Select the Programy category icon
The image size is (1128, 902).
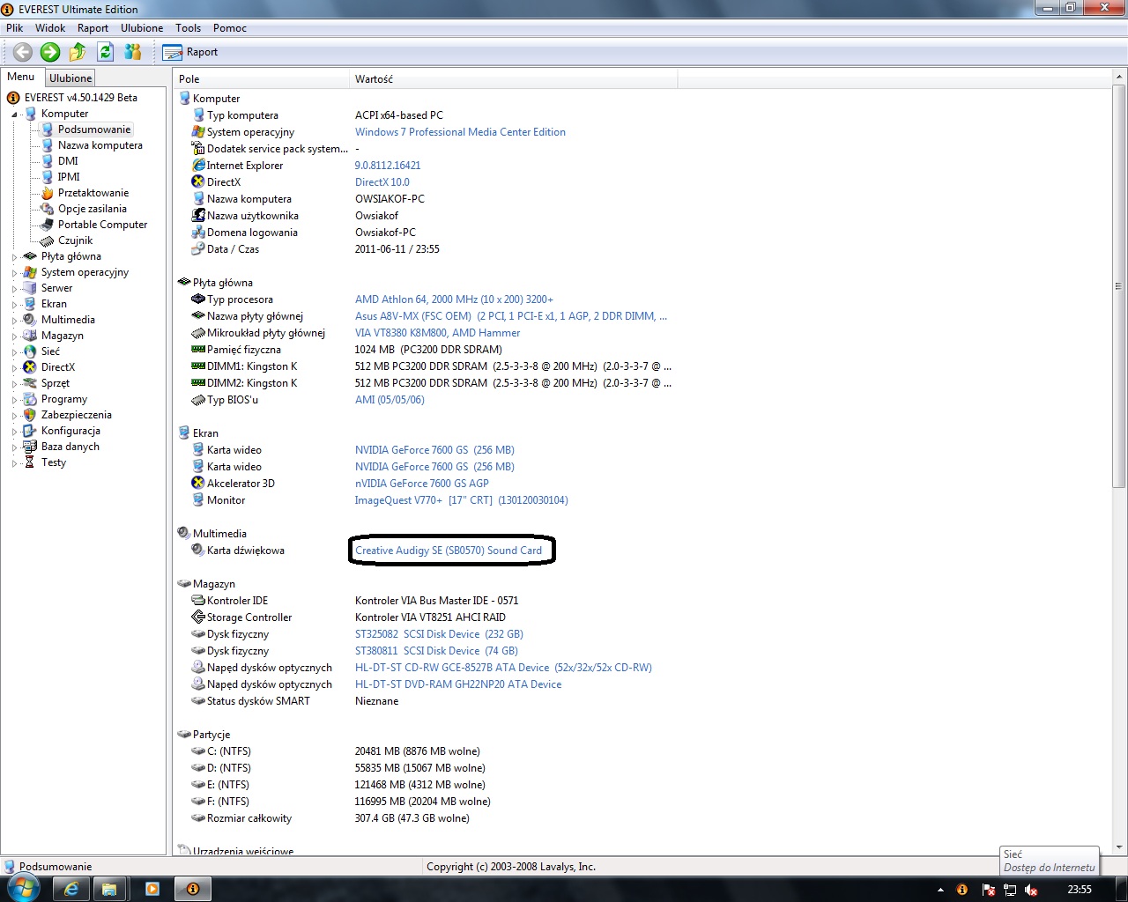[x=30, y=399]
